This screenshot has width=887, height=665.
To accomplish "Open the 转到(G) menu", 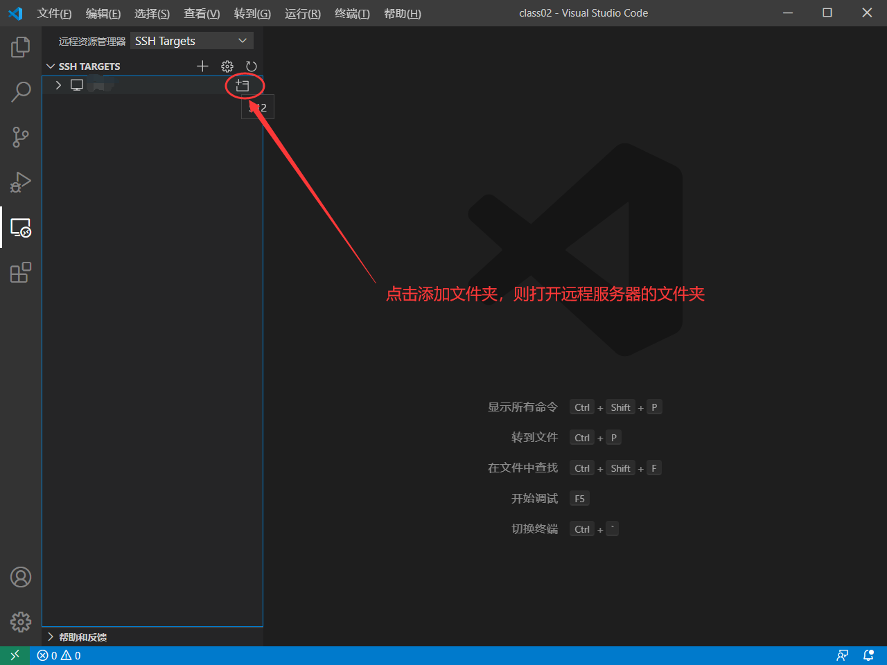I will click(252, 13).
